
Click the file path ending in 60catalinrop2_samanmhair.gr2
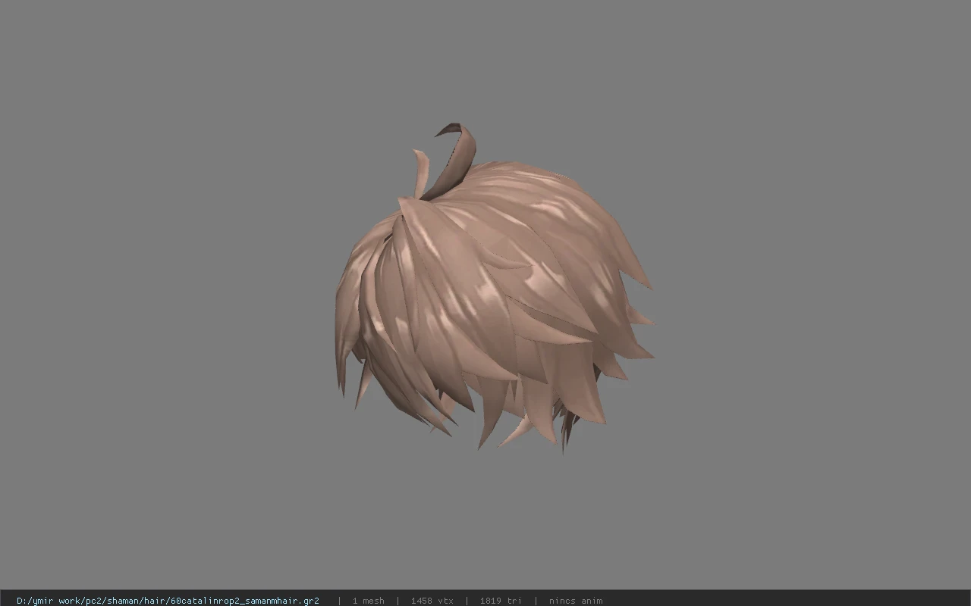point(168,601)
